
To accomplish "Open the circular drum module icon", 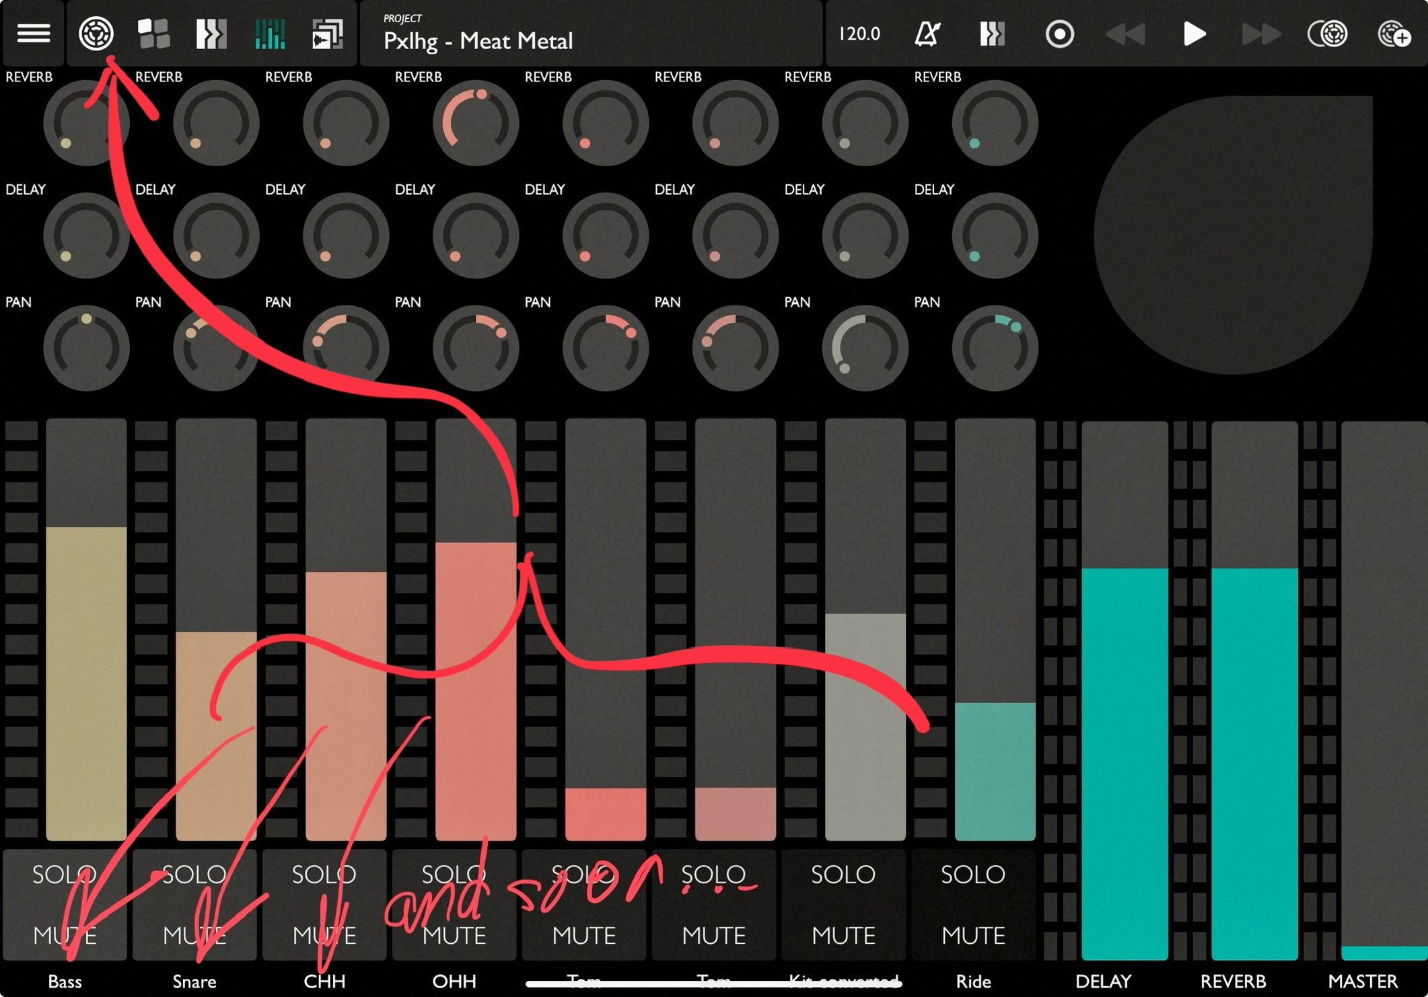I will [x=96, y=33].
